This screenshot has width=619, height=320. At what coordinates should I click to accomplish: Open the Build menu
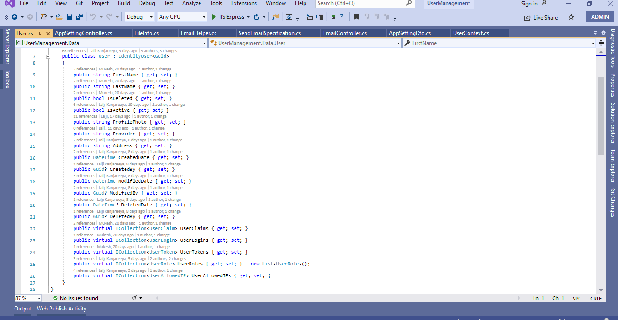point(124,3)
